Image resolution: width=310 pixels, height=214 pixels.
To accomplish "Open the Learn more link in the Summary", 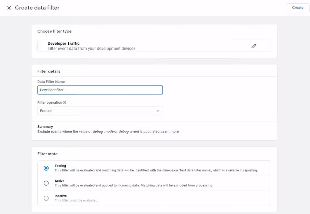I will [170, 131].
